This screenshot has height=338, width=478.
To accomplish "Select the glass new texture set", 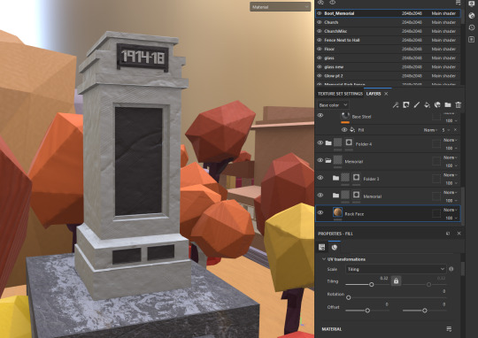I will (x=388, y=66).
